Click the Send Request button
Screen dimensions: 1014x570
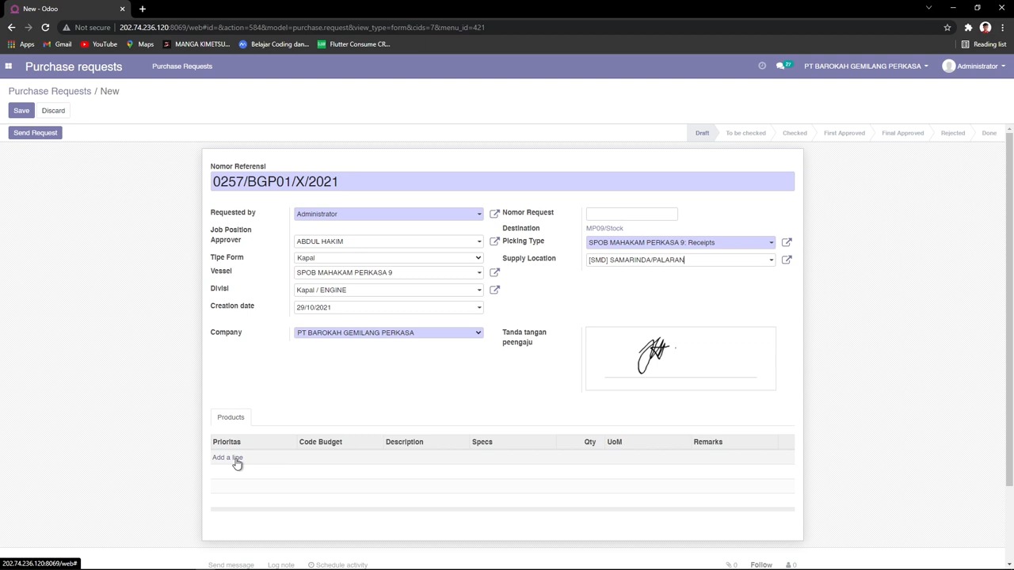point(35,133)
